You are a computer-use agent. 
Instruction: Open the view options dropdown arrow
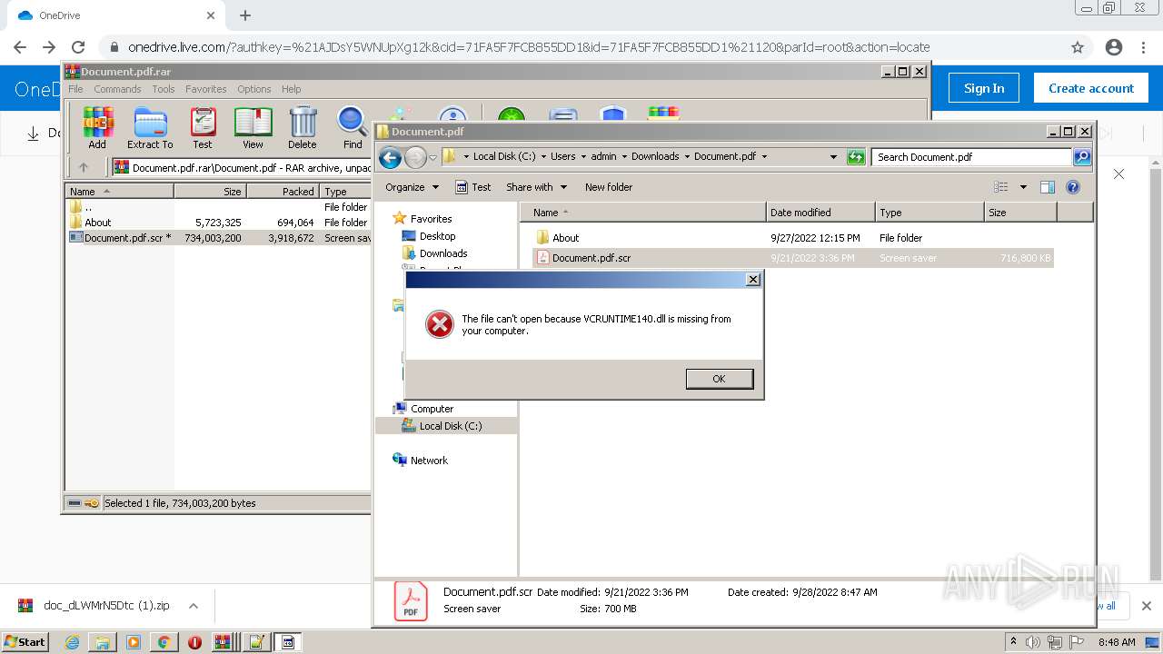(x=1023, y=187)
